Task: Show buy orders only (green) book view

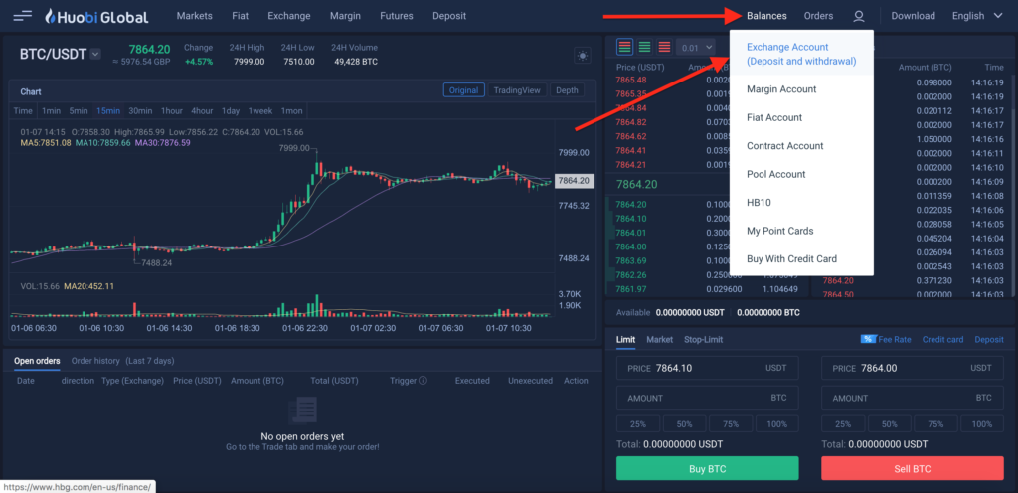Action: click(644, 47)
